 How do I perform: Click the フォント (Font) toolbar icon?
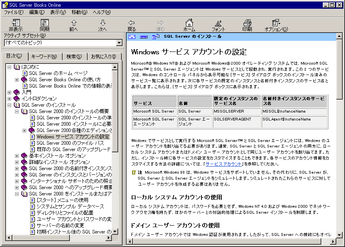pos(218,23)
